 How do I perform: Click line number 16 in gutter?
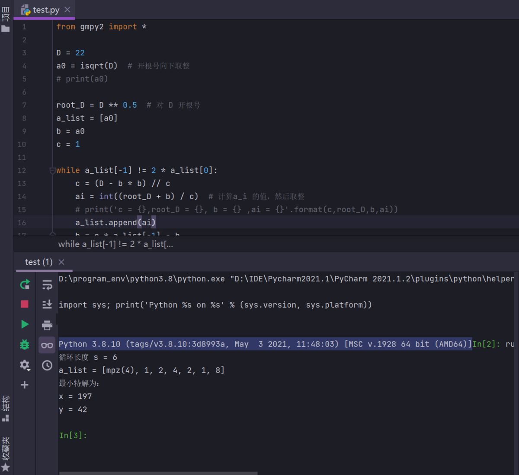coord(22,223)
